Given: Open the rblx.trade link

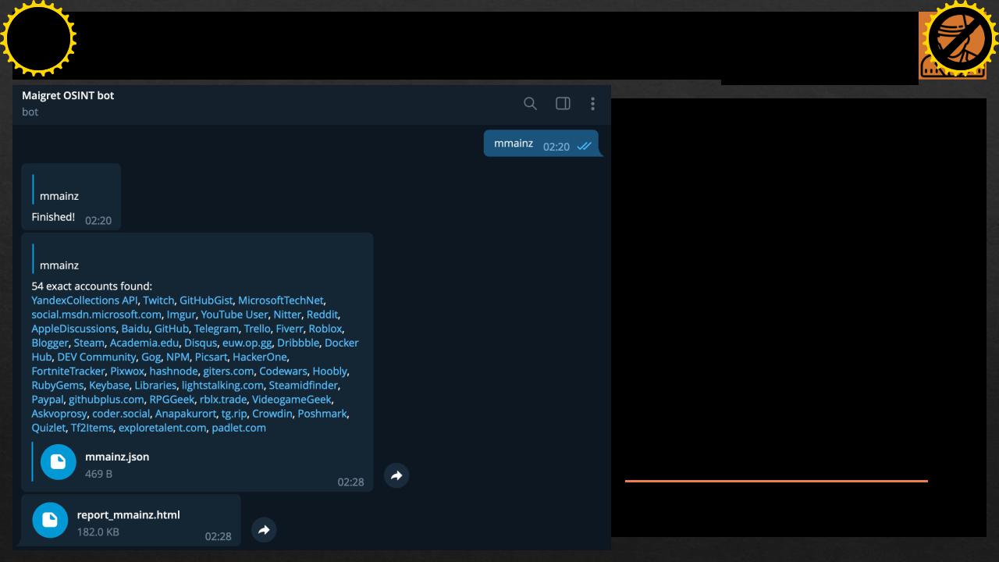Looking at the screenshot, I should (x=223, y=399).
